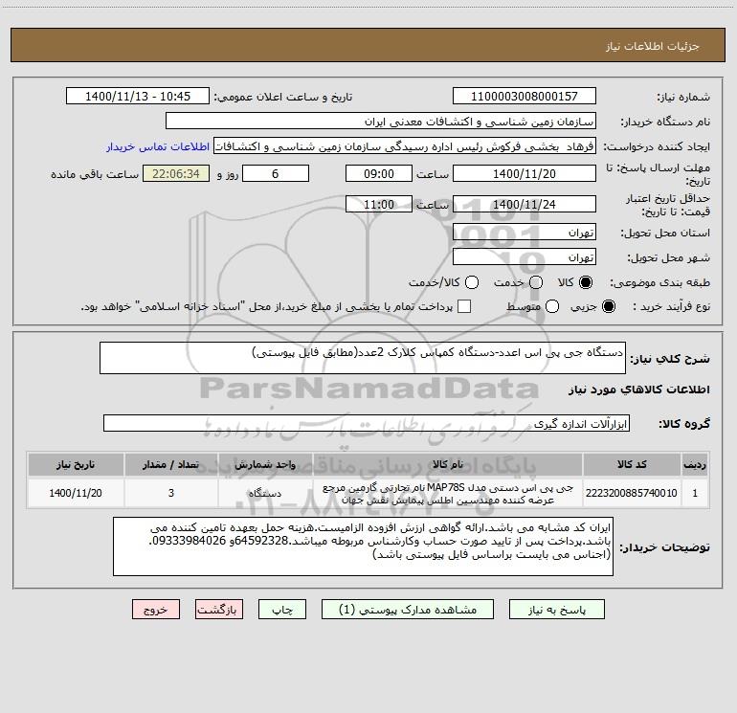
Task: Click the شرح کلی نیاز description box
Action: (363, 358)
